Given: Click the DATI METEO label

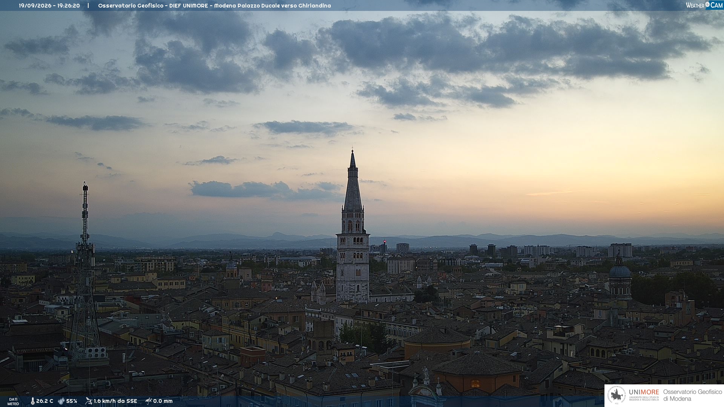Looking at the screenshot, I should pos(13,401).
